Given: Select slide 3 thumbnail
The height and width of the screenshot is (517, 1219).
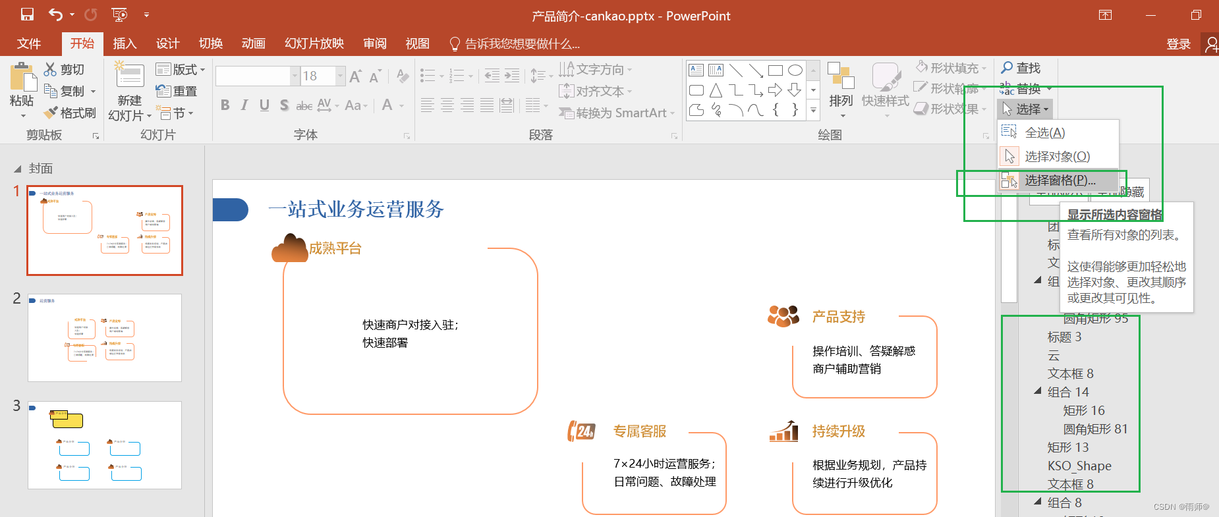Looking at the screenshot, I should [x=105, y=445].
